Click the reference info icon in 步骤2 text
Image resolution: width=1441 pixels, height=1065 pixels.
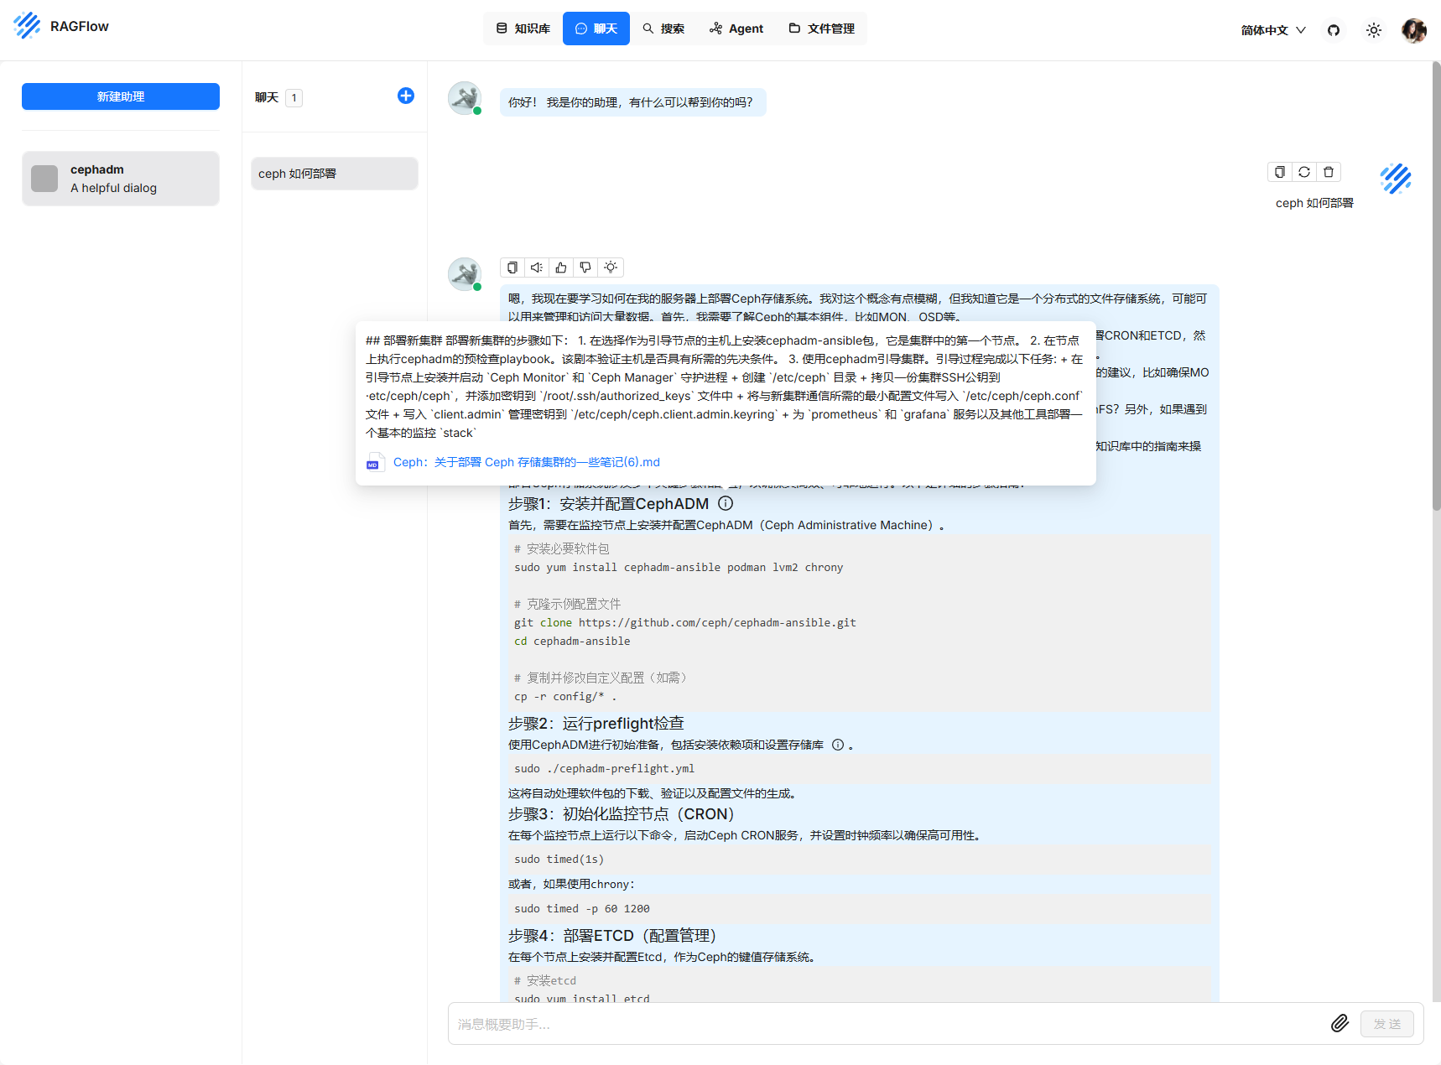click(x=838, y=745)
